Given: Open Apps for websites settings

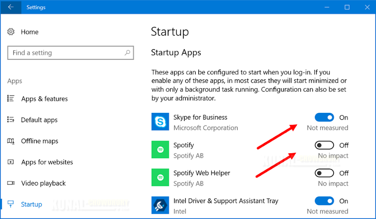Looking at the screenshot, I should (x=47, y=162).
